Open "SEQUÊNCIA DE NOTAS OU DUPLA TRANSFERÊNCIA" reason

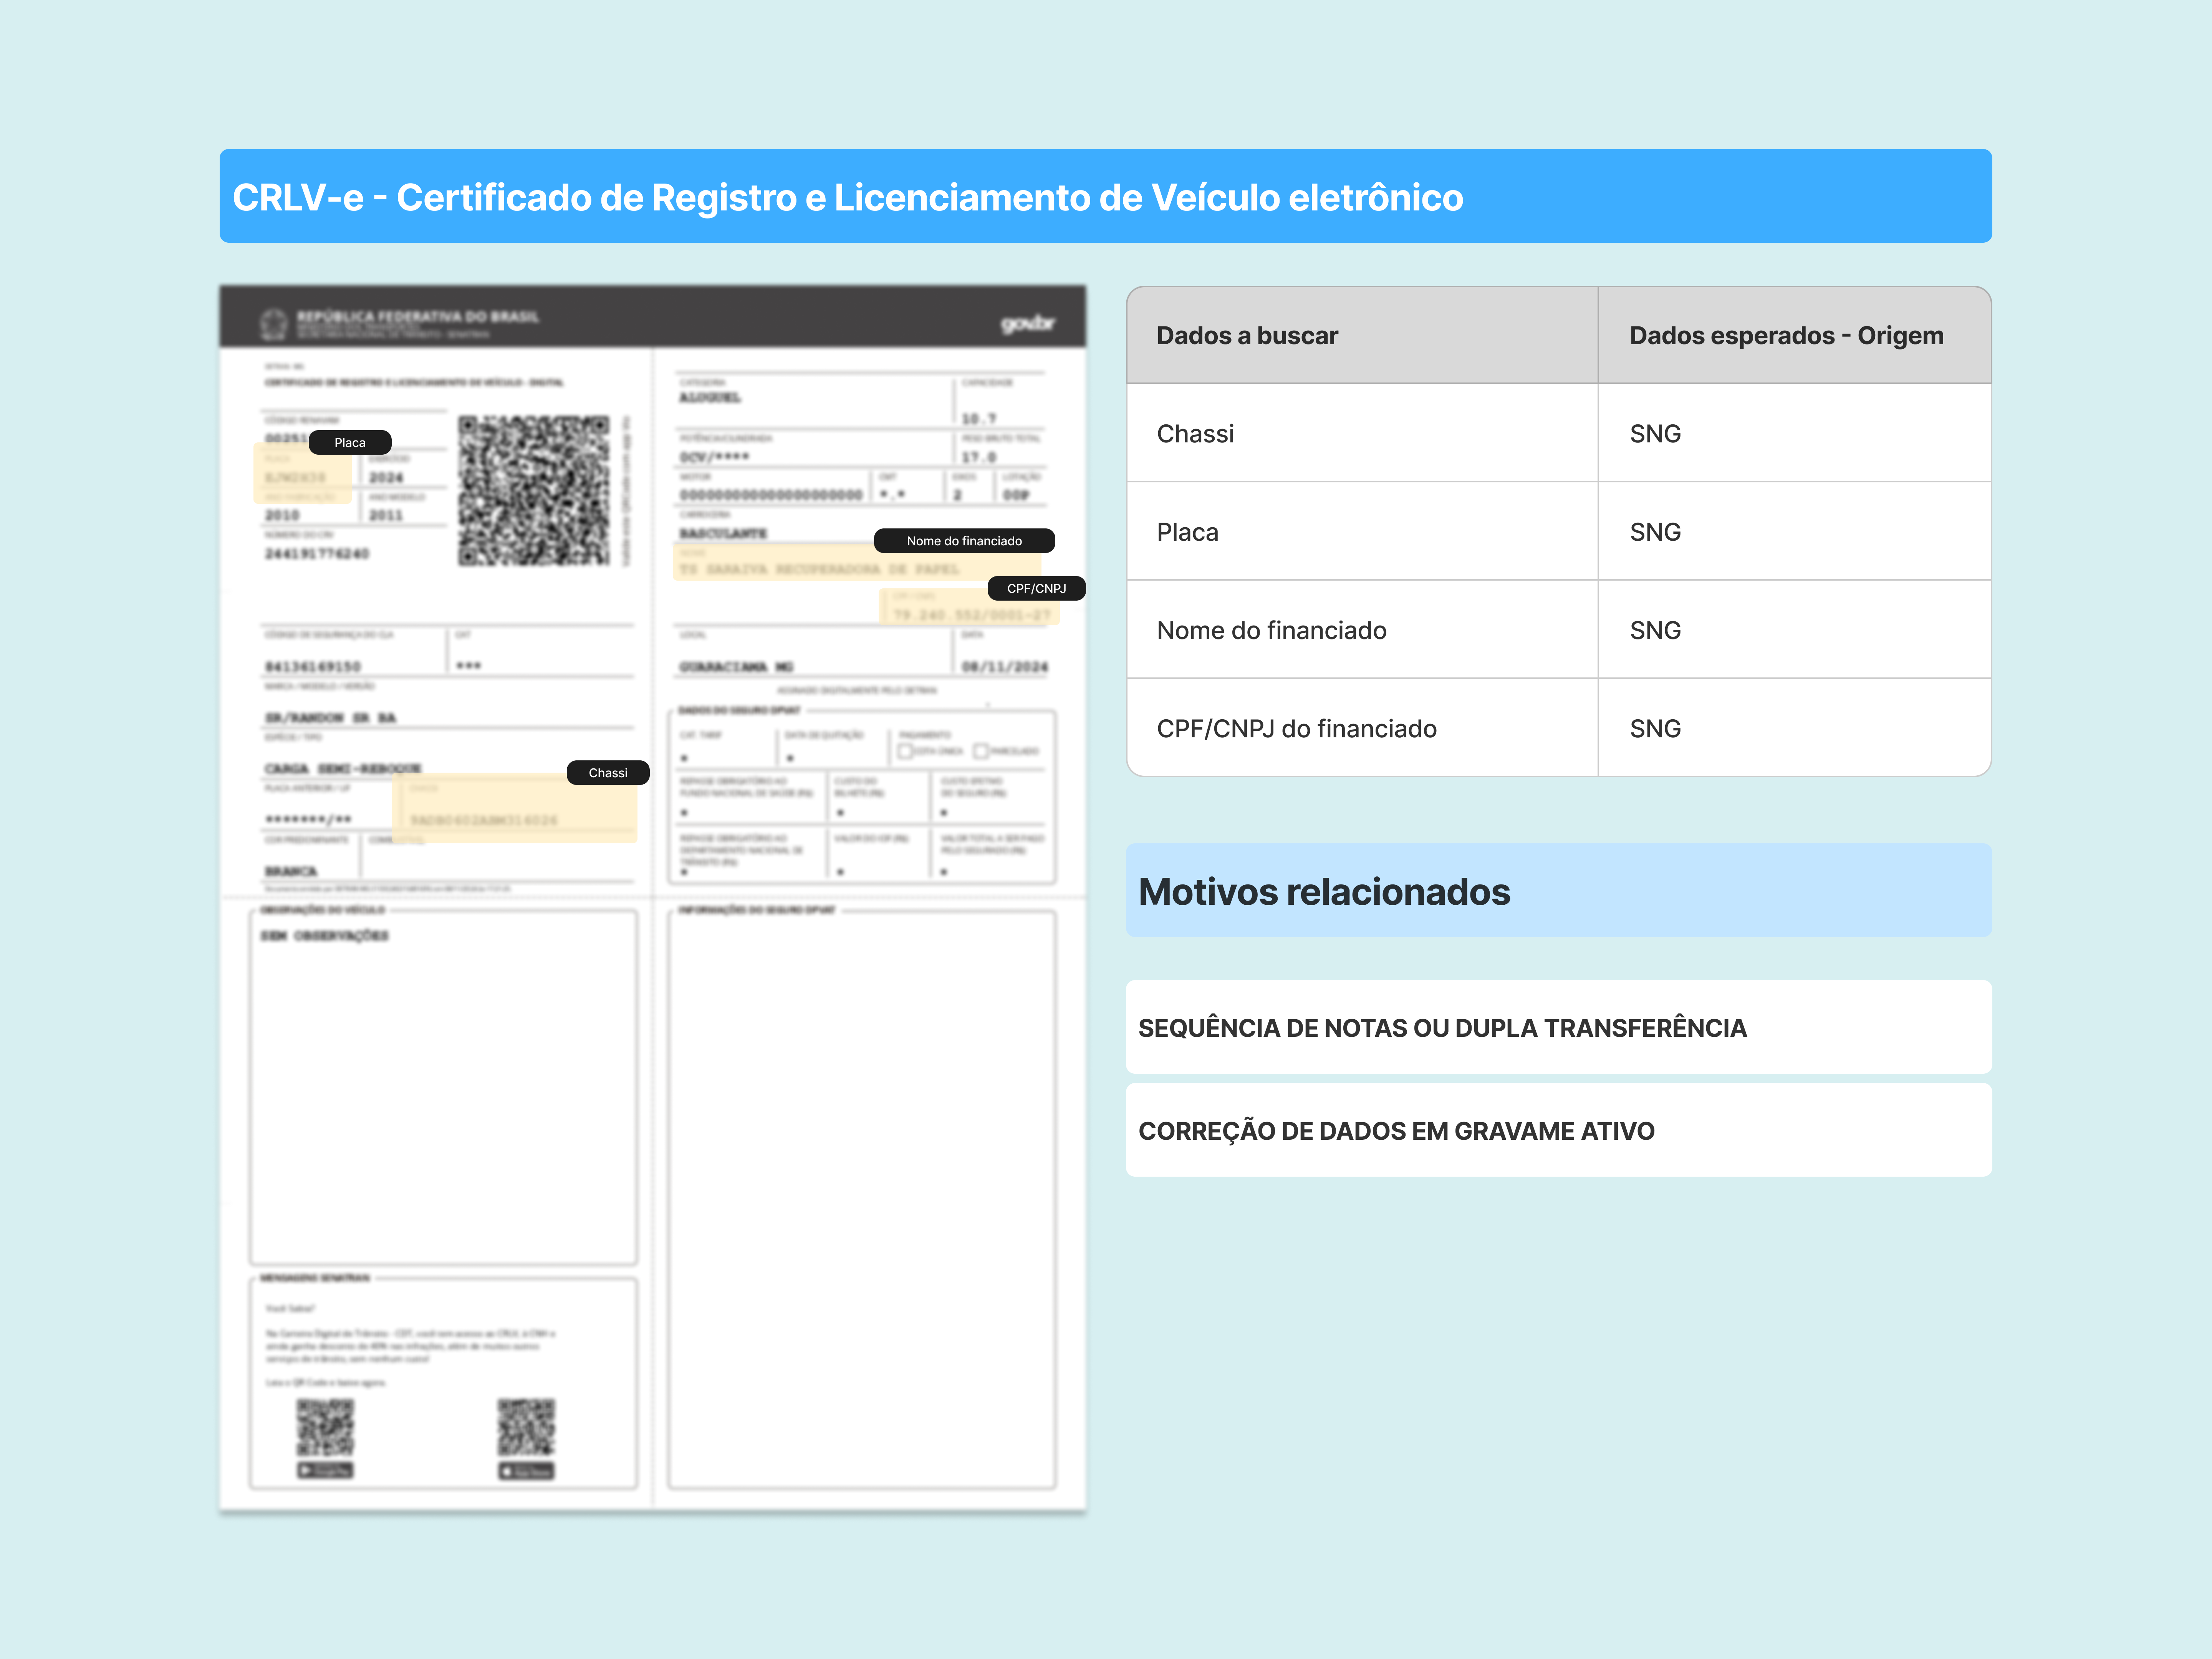tap(1559, 1027)
